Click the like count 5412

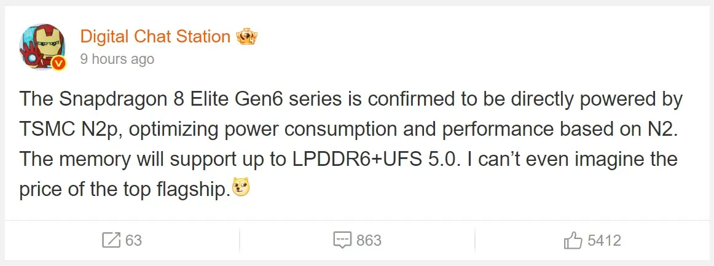coord(604,240)
